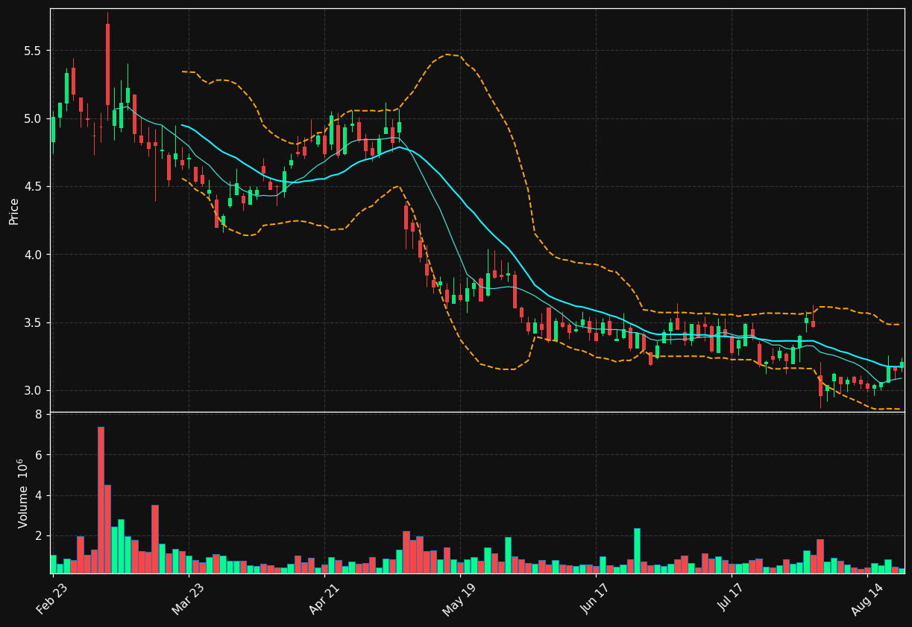Click the Volume 10⁶ axis title
This screenshot has width=912, height=627.
point(22,493)
